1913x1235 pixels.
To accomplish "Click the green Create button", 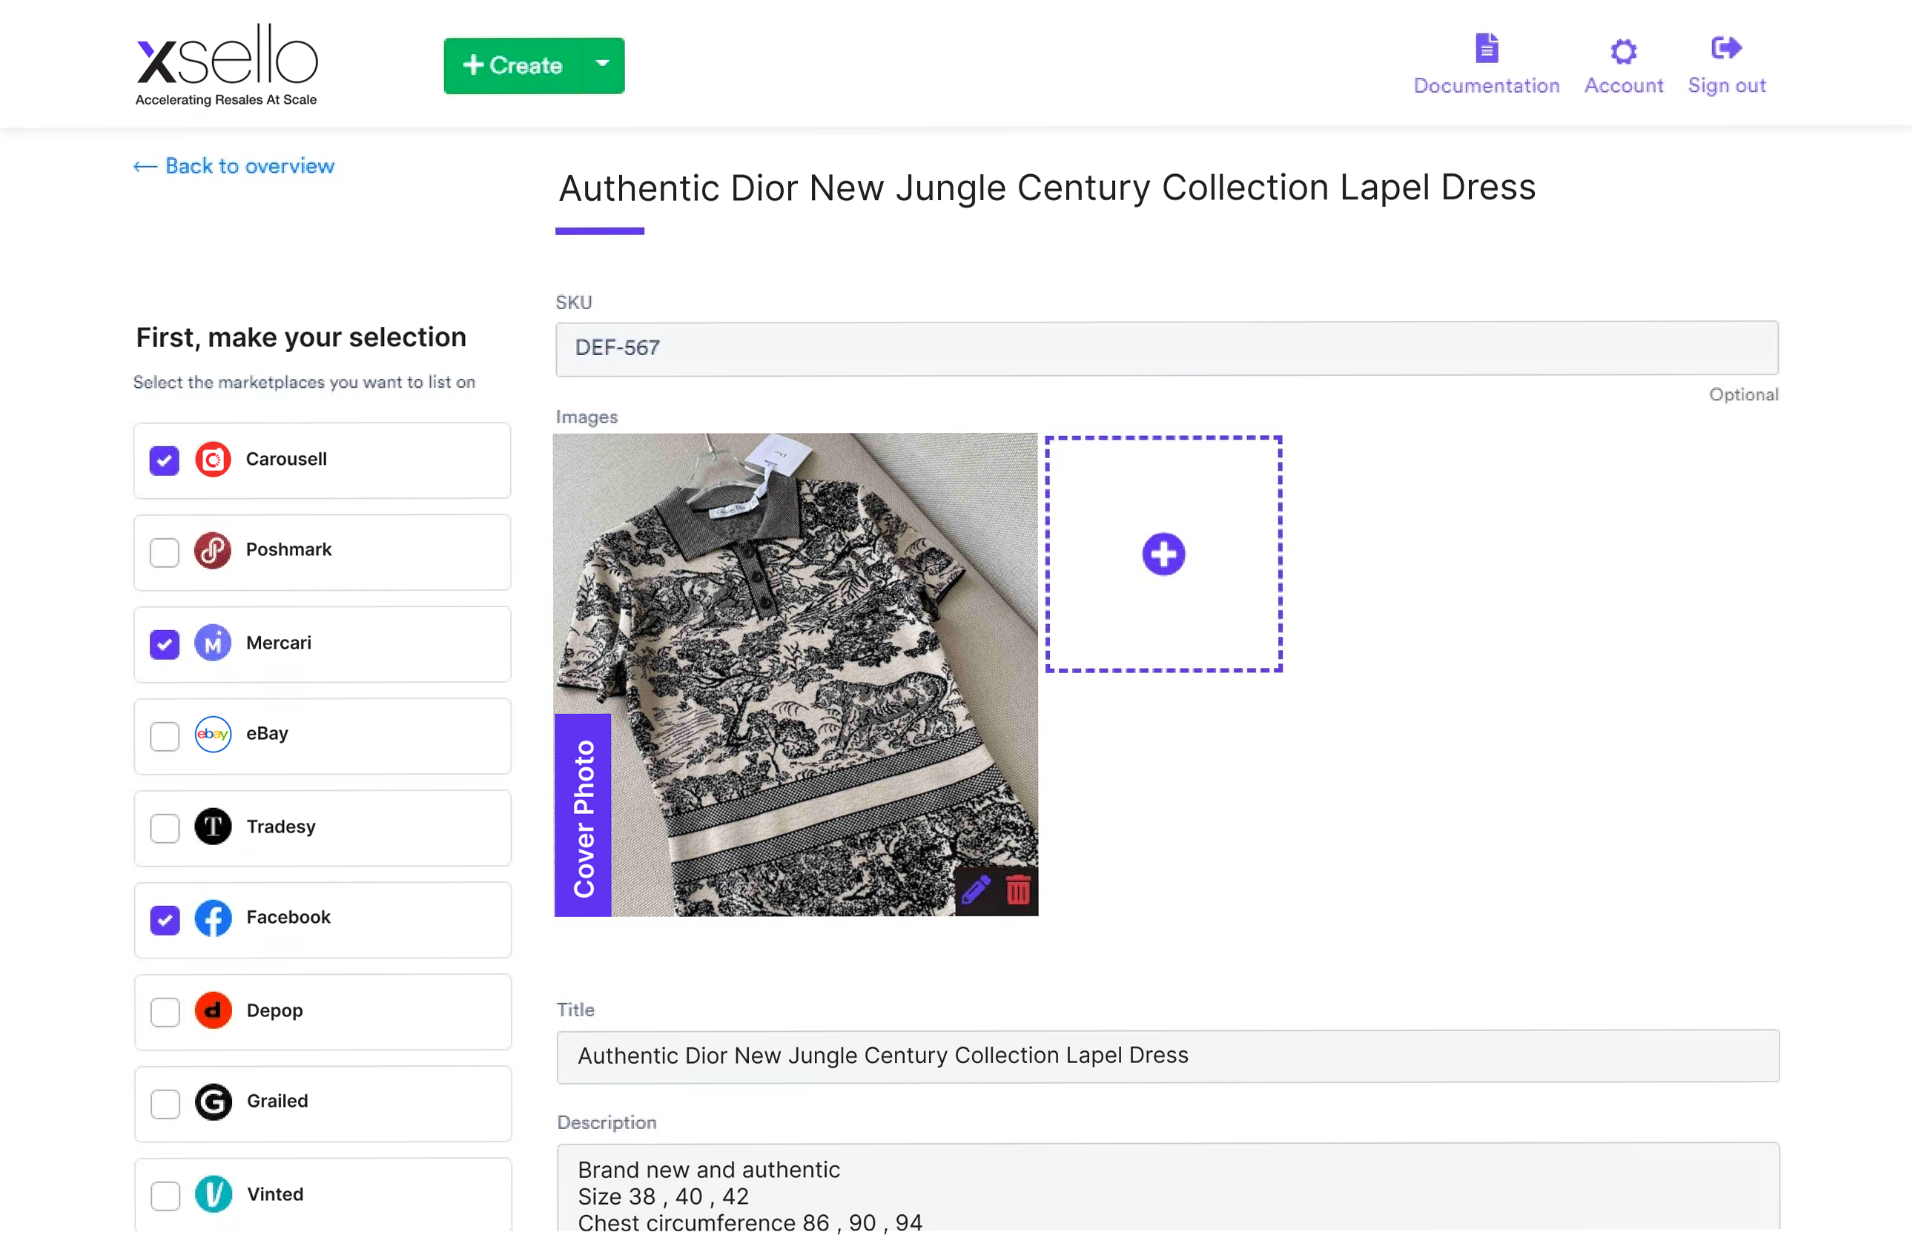I will (513, 65).
